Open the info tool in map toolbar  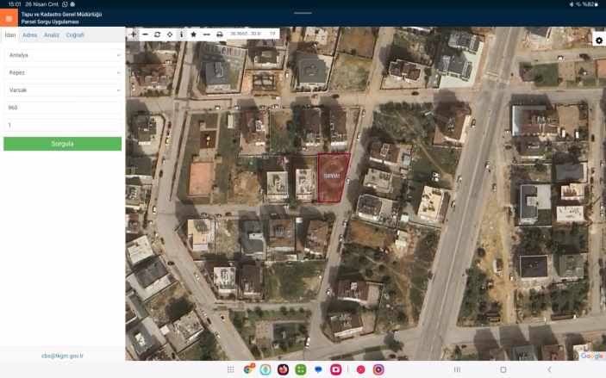181,34
